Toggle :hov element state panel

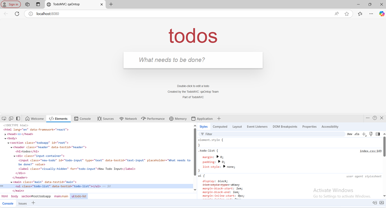click(349, 134)
